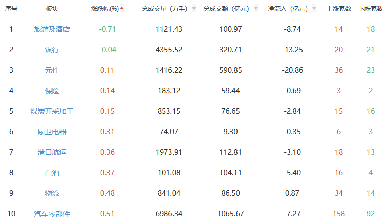This screenshot has height=223, width=388.
Task: Open the 元件 sector link
Action: [x=52, y=70]
